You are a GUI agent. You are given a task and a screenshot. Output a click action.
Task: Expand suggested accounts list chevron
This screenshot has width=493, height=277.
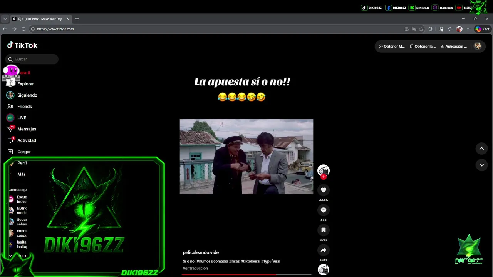pos(11,255)
